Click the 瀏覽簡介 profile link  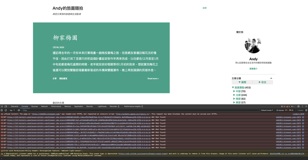tap(254, 69)
